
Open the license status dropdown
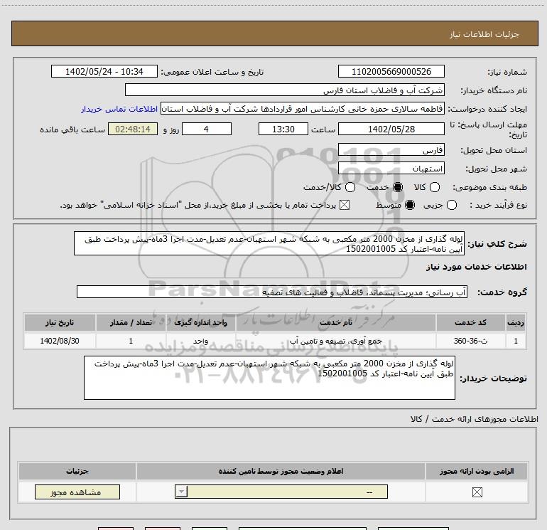[x=281, y=492]
